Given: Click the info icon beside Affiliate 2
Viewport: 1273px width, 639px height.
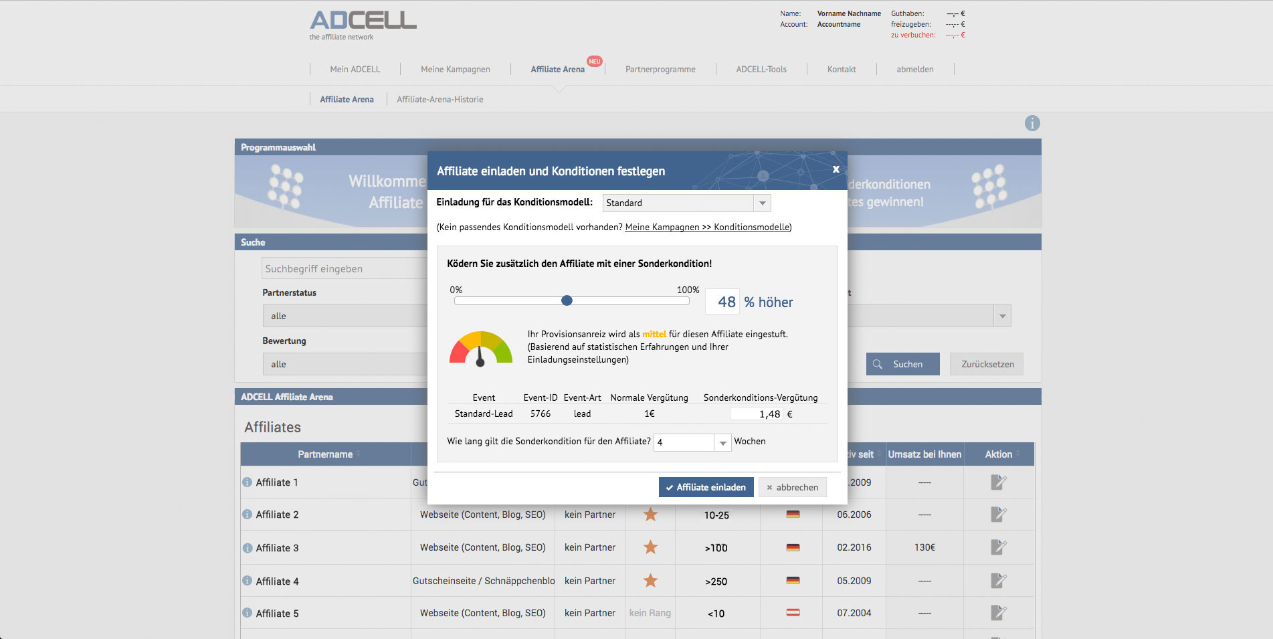Looking at the screenshot, I should (247, 514).
